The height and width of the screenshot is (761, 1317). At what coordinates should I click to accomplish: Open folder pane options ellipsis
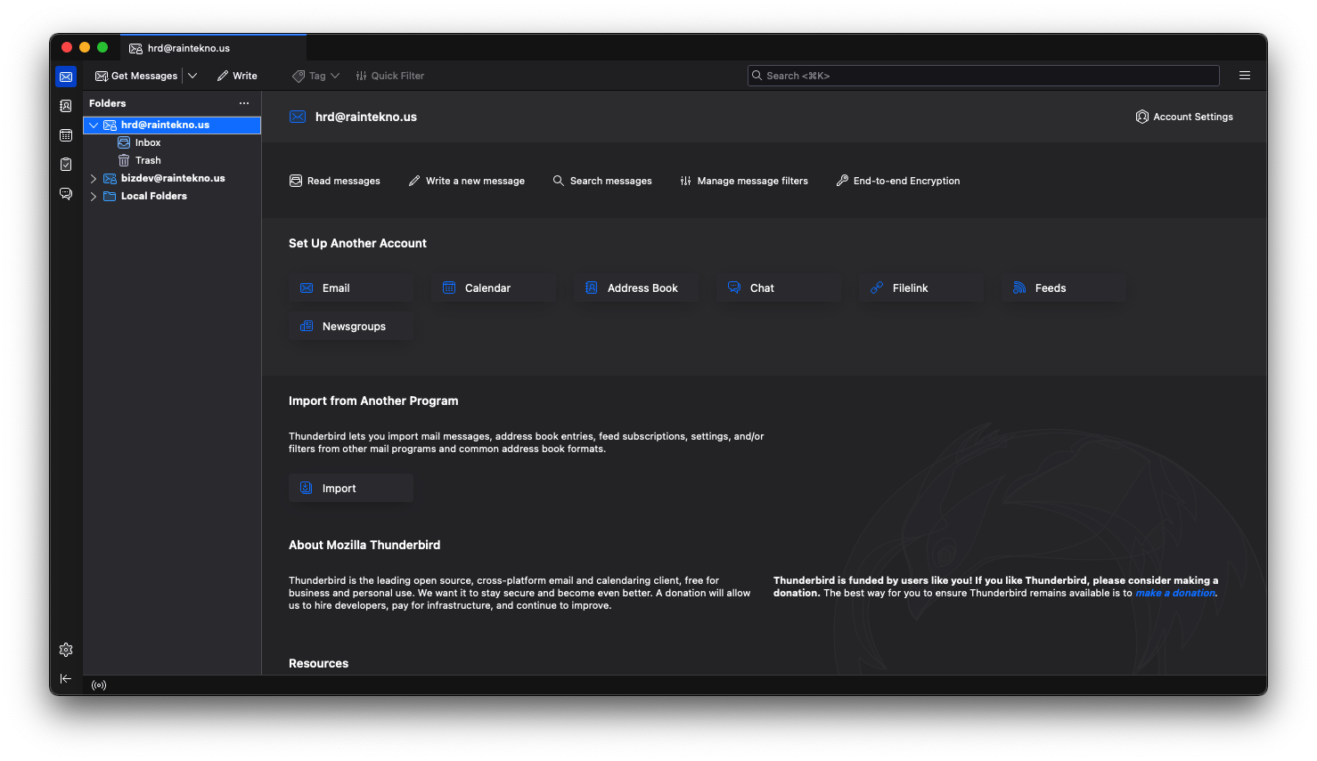point(244,103)
